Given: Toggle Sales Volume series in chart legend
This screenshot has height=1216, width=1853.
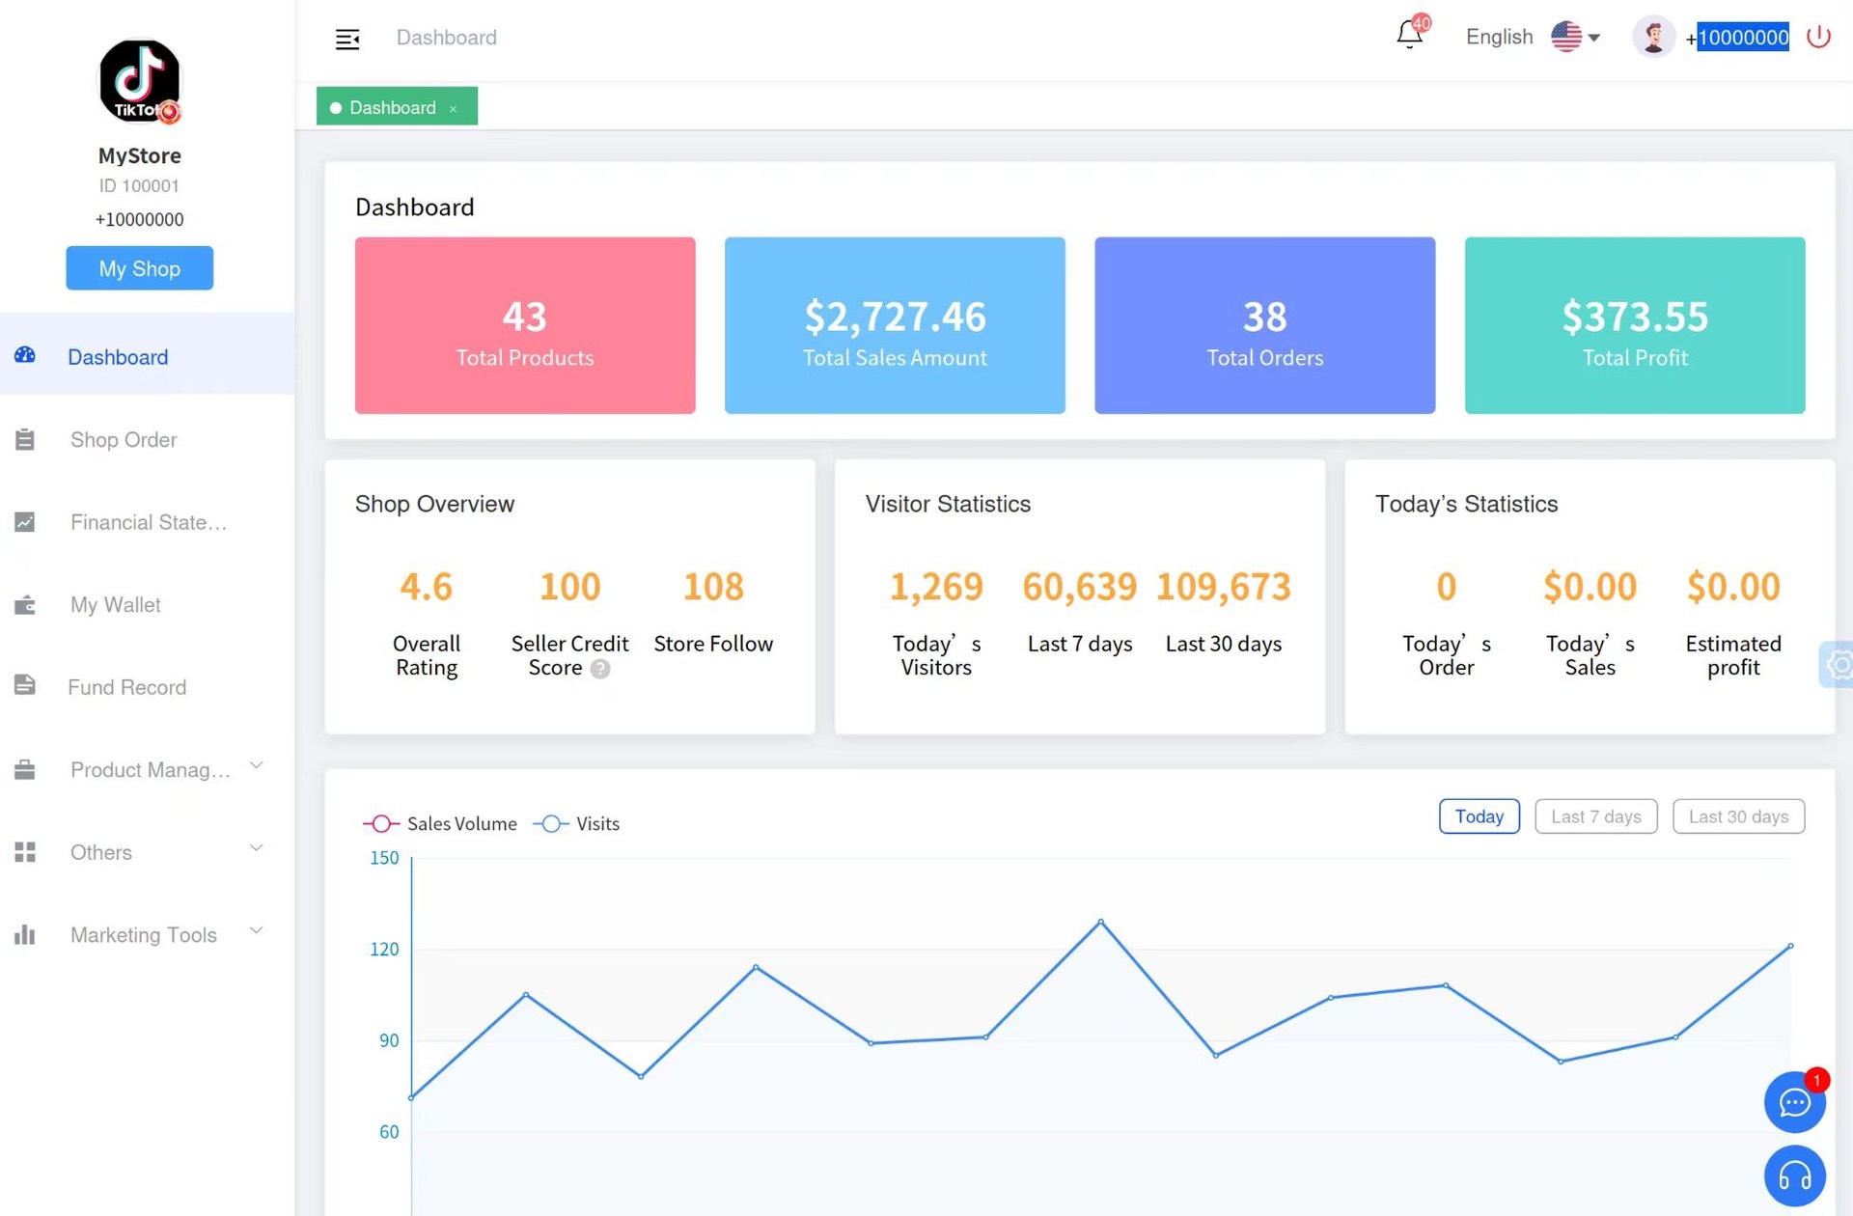Looking at the screenshot, I should click(x=441, y=823).
